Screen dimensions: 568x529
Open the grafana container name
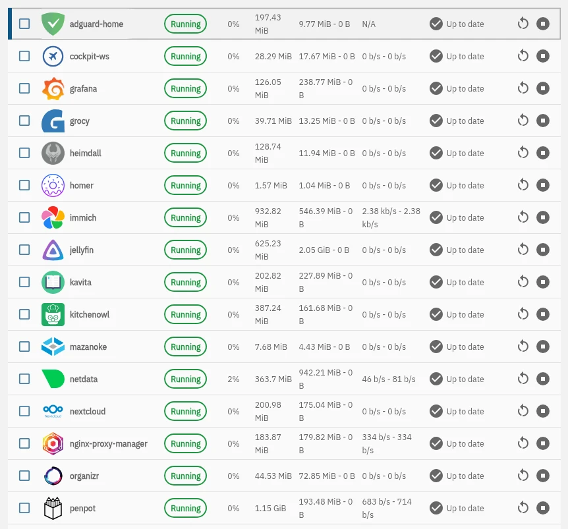(83, 88)
